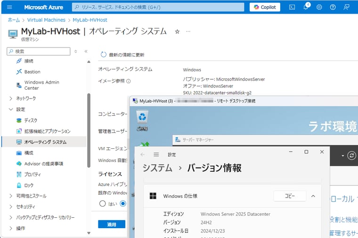Click the sidebar scroll up arrow

pos(89,61)
